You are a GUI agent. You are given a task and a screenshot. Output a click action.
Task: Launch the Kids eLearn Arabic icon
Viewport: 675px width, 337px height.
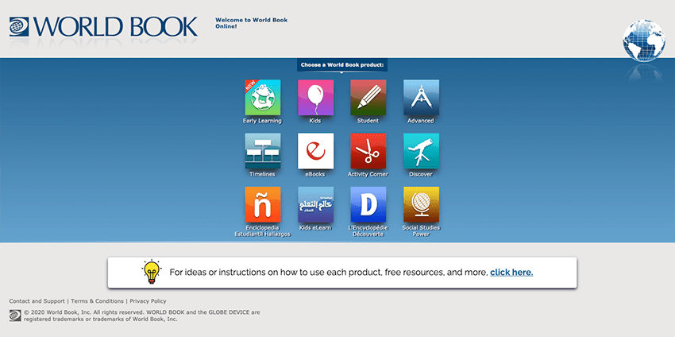coord(315,204)
